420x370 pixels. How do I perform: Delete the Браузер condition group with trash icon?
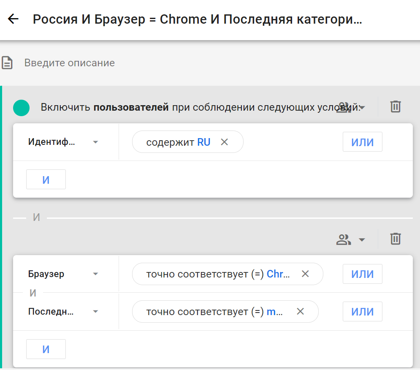tap(395, 239)
